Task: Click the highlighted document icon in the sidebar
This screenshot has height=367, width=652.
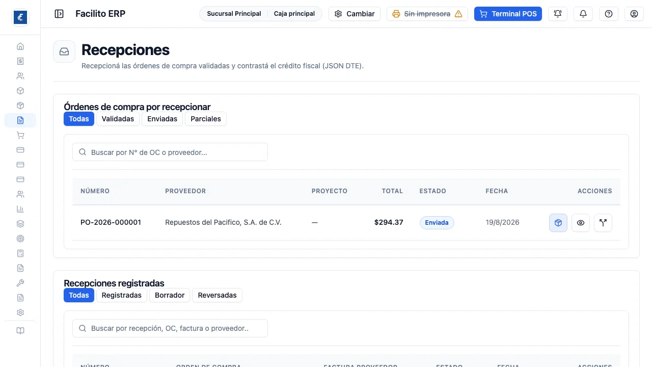Action: [x=20, y=120]
